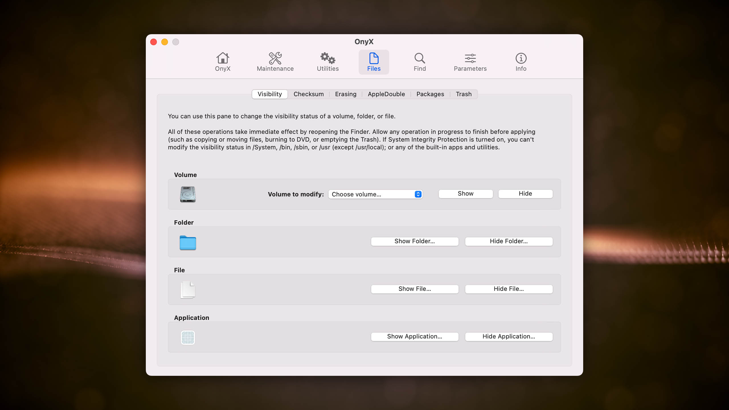Viewport: 729px width, 410px height.
Task: Close the OnyX window
Action: (x=153, y=42)
